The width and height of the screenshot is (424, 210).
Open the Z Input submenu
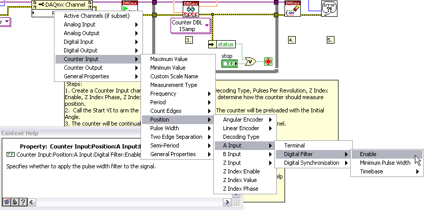click(x=245, y=163)
